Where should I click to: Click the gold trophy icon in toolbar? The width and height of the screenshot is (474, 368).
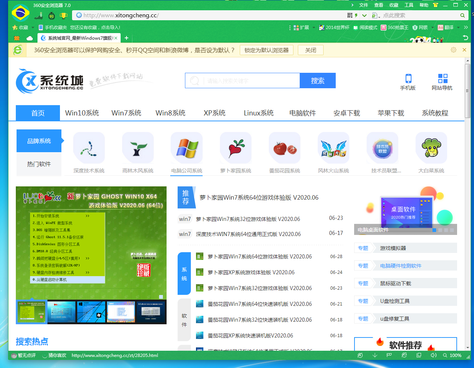[x=64, y=15]
